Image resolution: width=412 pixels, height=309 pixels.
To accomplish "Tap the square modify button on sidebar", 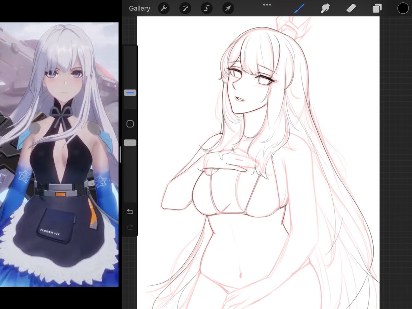I will coord(130,124).
